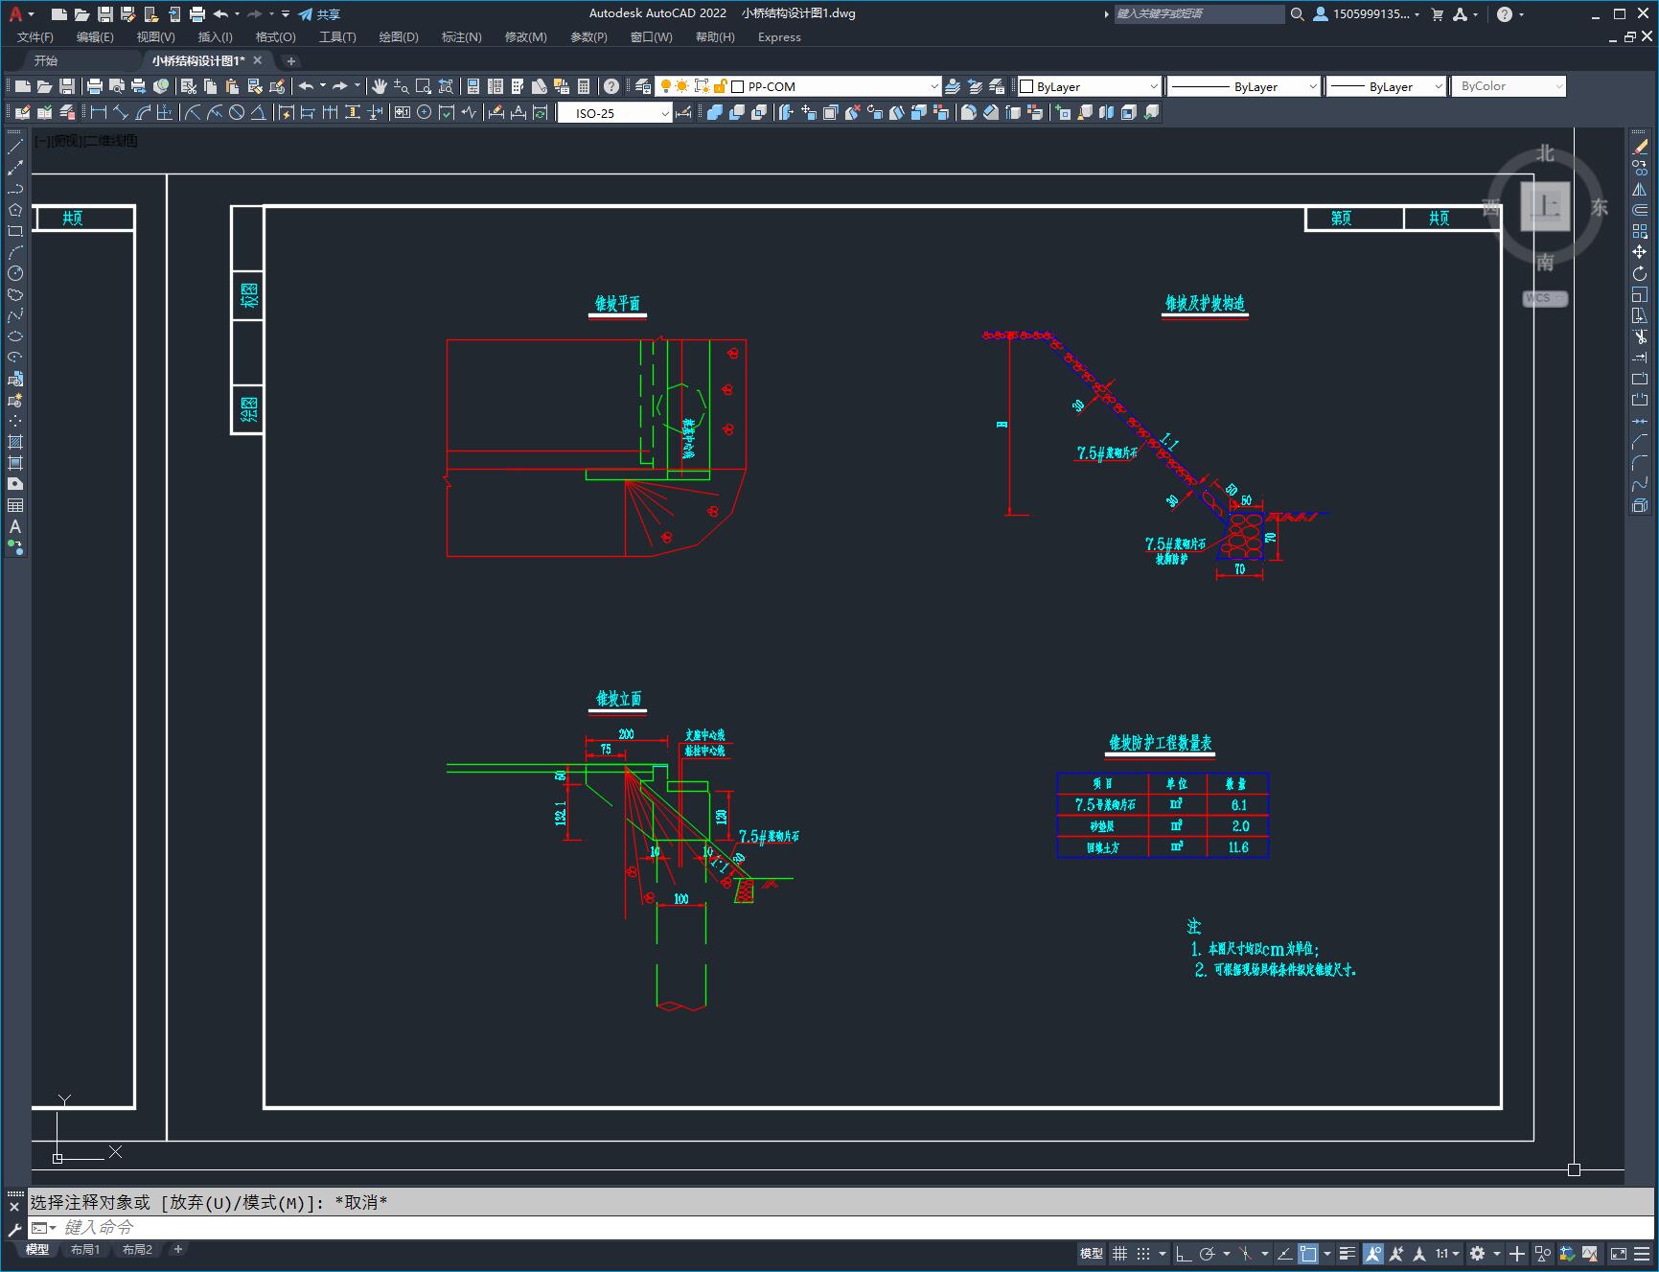Click the layer color swatch before PP-COM
Viewport: 1659px width, 1272px height.
pos(738,86)
